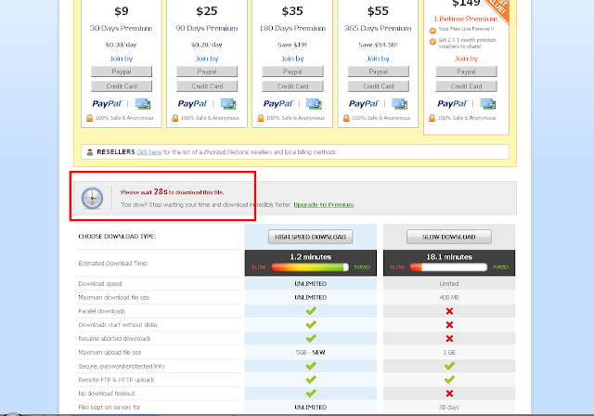Click 'Please wait 28s to download' message

(x=173, y=192)
